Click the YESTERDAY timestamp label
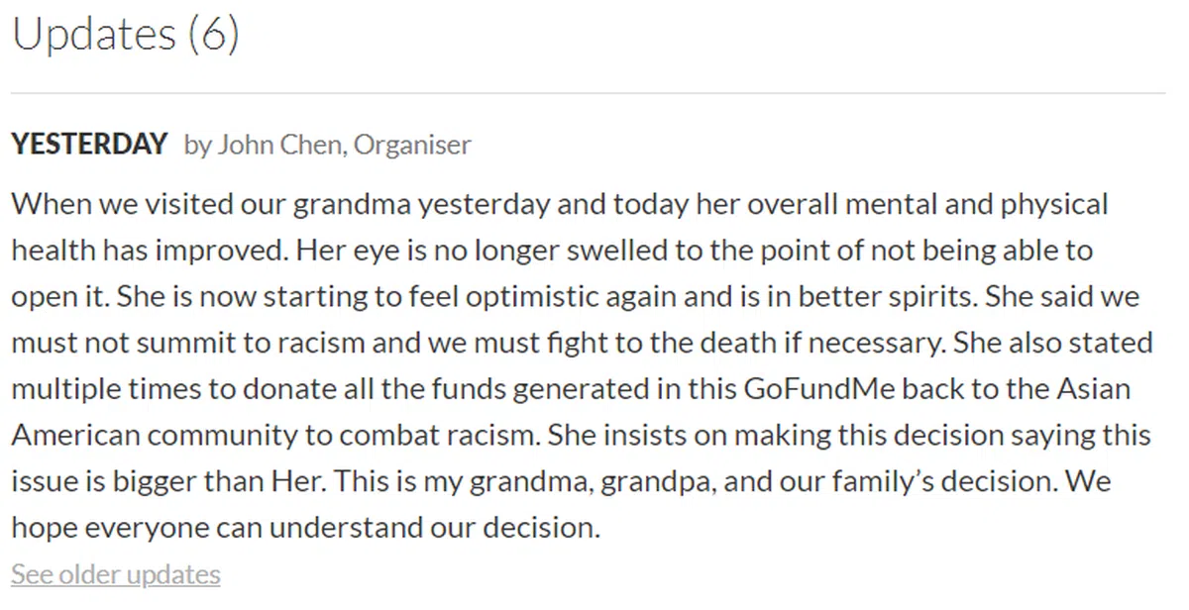 click(89, 145)
